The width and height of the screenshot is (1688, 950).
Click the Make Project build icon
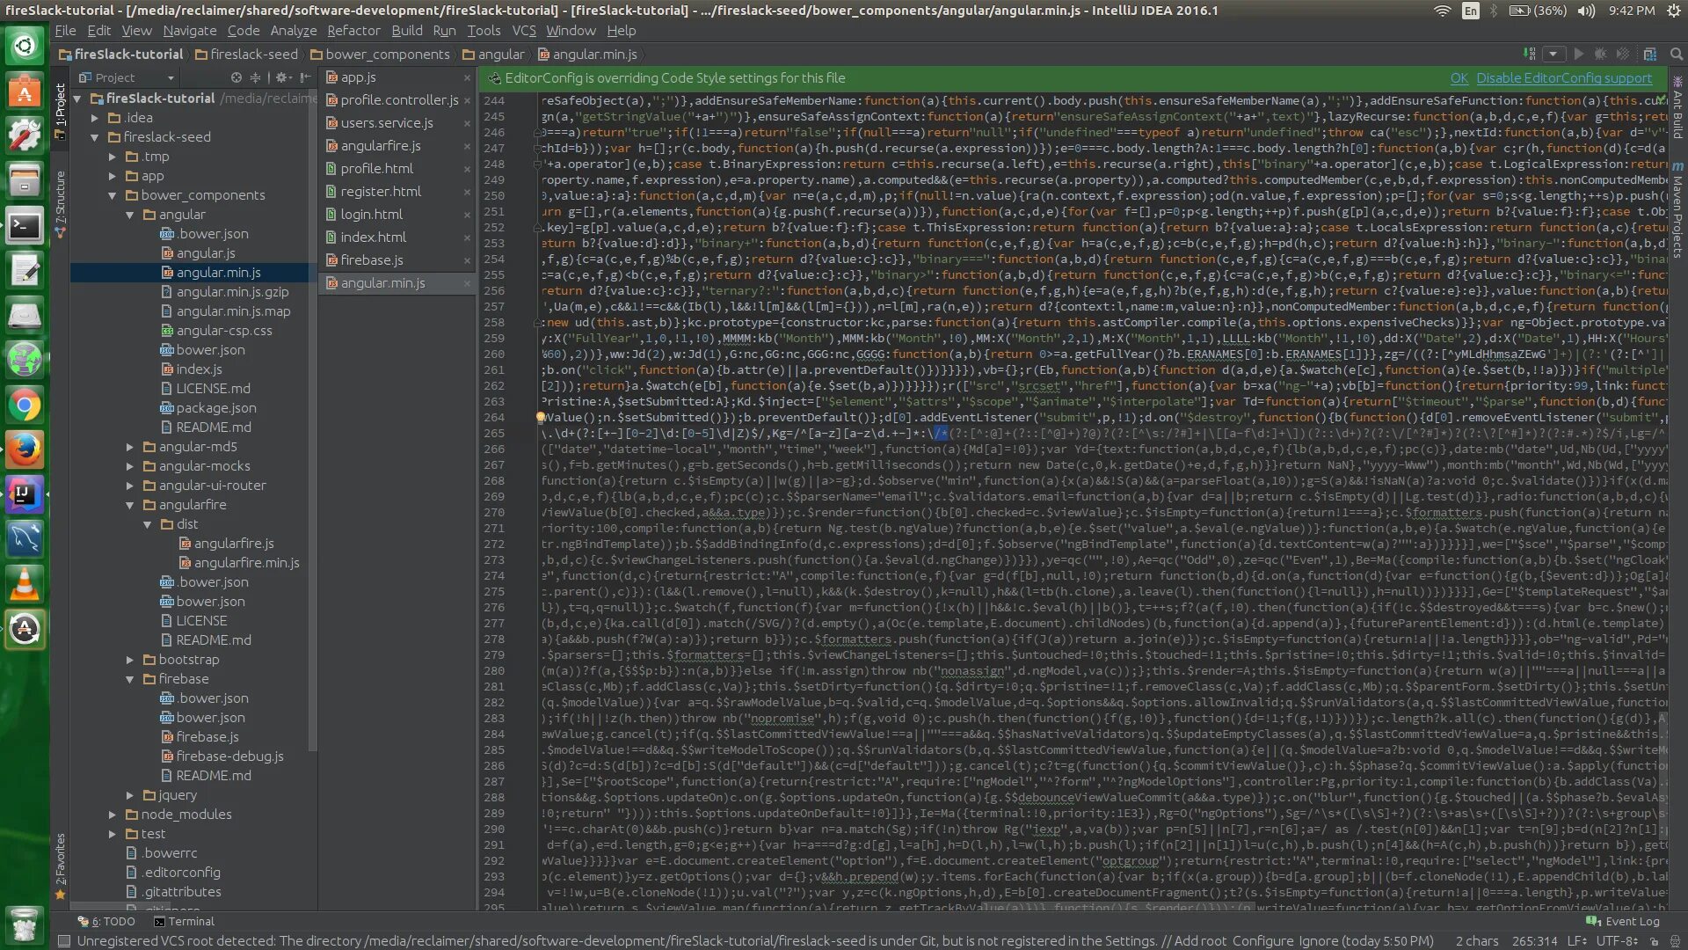tap(1530, 54)
